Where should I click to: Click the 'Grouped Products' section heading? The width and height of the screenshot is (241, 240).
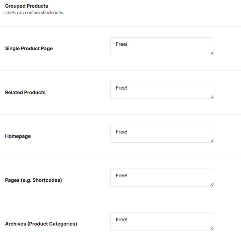pos(27,6)
